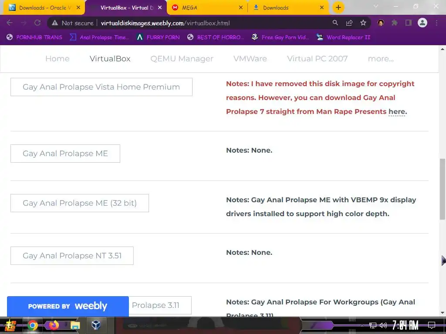
Task: Follow the 'here' link in red notes
Action: pyautogui.click(x=397, y=112)
